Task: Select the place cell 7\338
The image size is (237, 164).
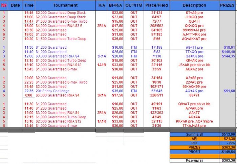Action: point(157,56)
